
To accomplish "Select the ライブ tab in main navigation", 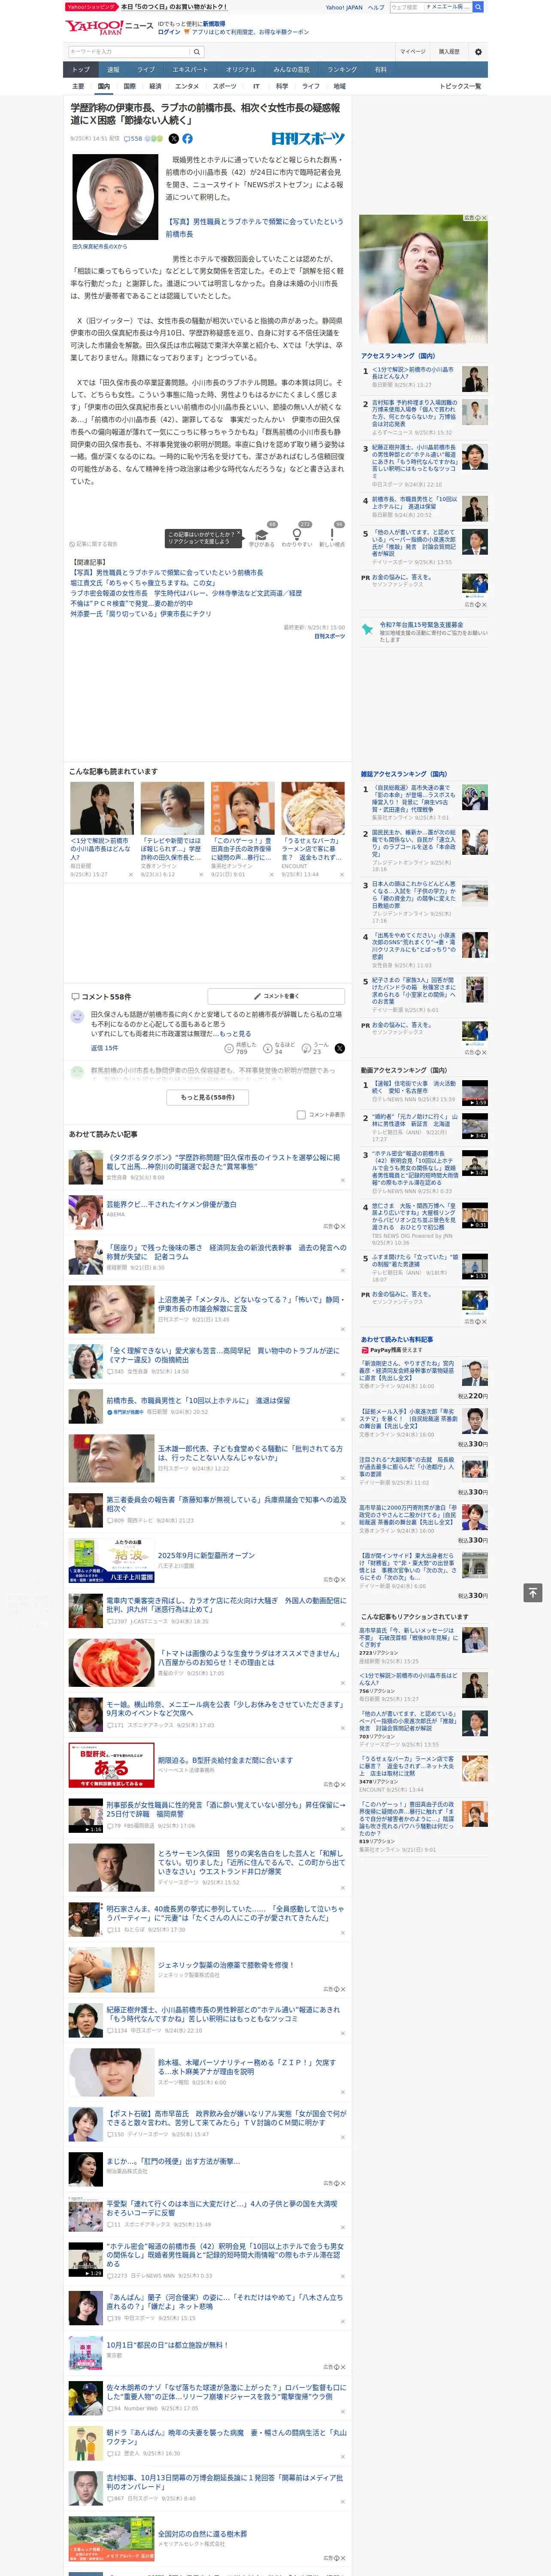I will (146, 70).
